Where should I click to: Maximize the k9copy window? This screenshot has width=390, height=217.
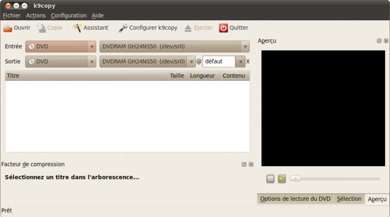click(x=24, y=6)
